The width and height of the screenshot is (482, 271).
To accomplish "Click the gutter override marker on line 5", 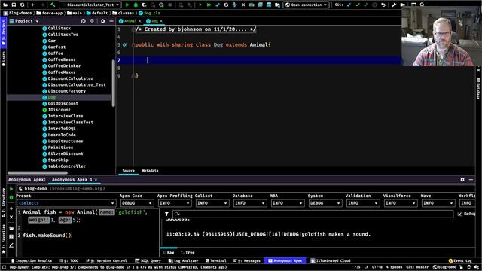I will [x=124, y=45].
